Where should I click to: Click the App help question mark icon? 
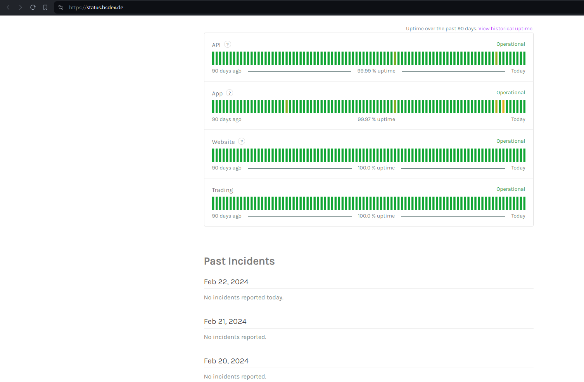230,93
